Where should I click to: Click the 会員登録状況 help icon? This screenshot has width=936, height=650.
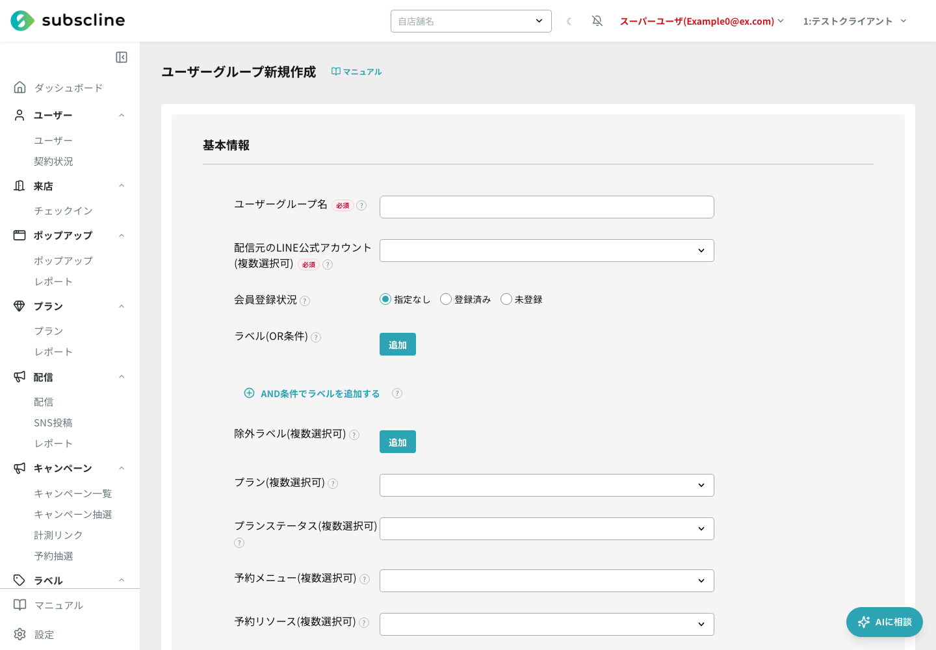305,301
